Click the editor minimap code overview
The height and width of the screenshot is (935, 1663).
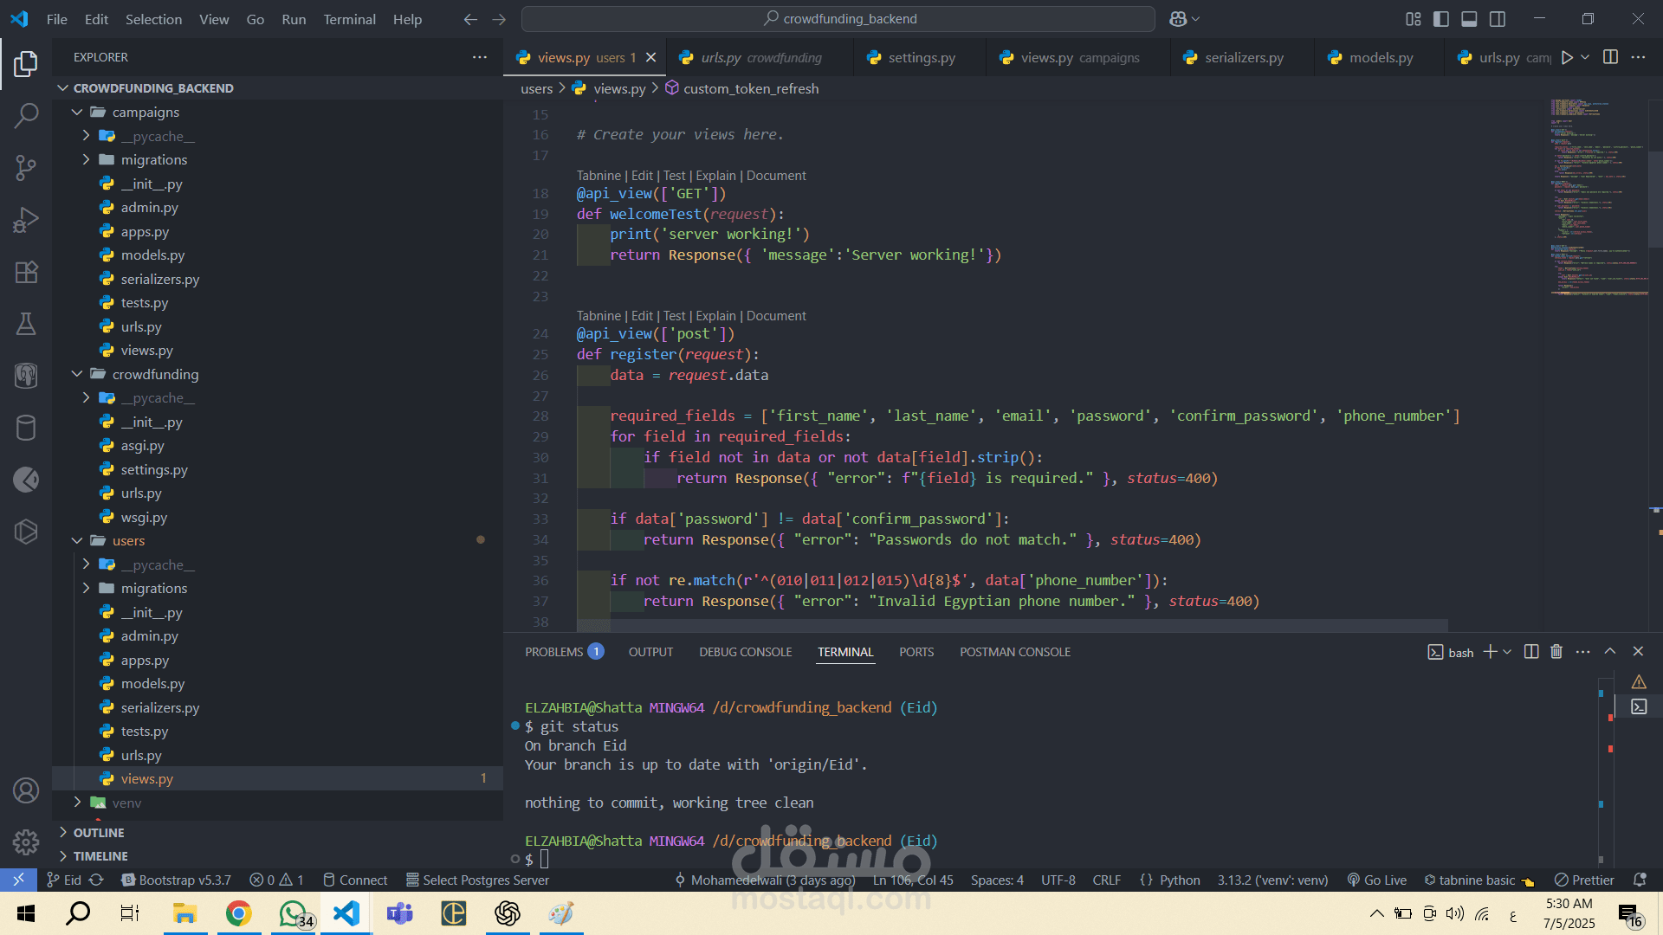pyautogui.click(x=1598, y=199)
